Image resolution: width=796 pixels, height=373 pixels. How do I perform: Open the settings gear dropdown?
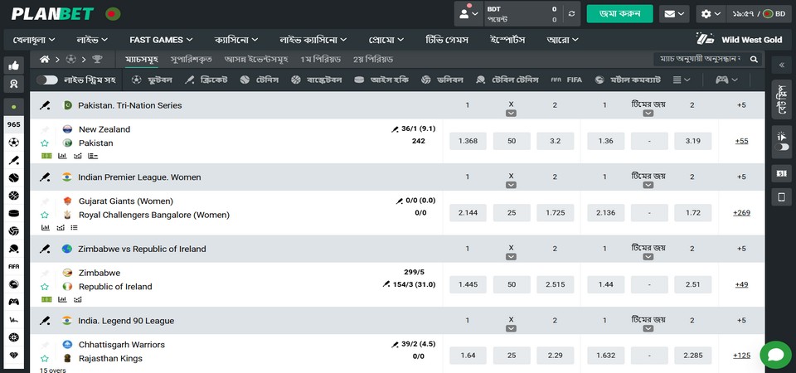(711, 14)
